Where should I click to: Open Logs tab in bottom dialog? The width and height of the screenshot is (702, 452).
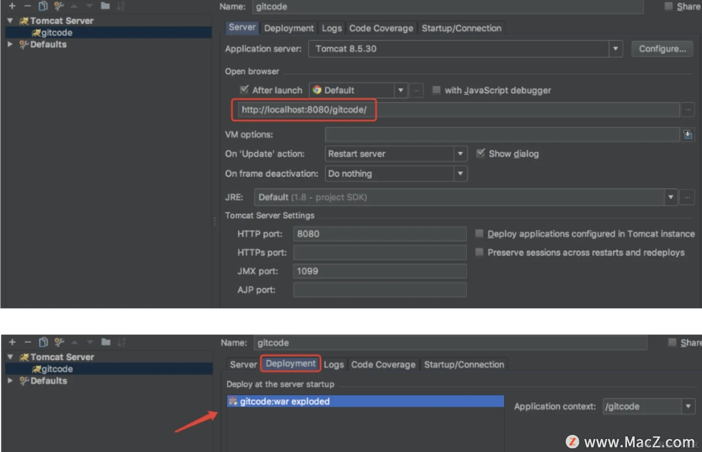pyautogui.click(x=334, y=364)
